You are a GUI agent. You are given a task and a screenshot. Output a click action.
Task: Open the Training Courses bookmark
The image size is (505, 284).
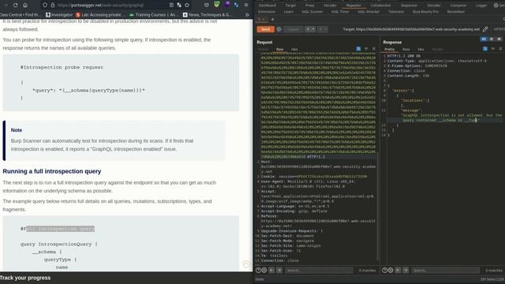(x=154, y=15)
